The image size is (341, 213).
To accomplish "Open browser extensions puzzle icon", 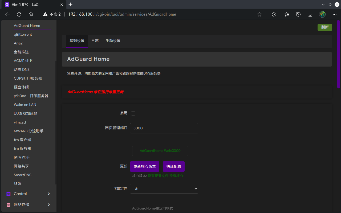I will point(274,14).
